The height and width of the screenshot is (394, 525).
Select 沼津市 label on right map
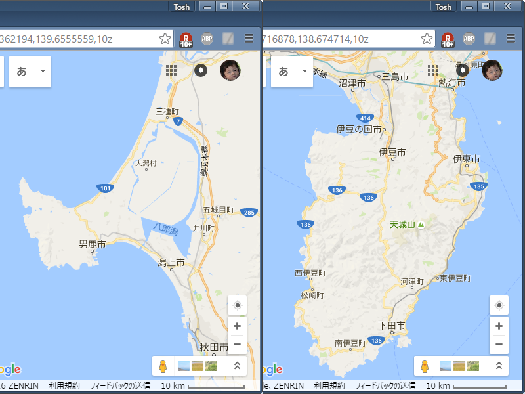[352, 83]
